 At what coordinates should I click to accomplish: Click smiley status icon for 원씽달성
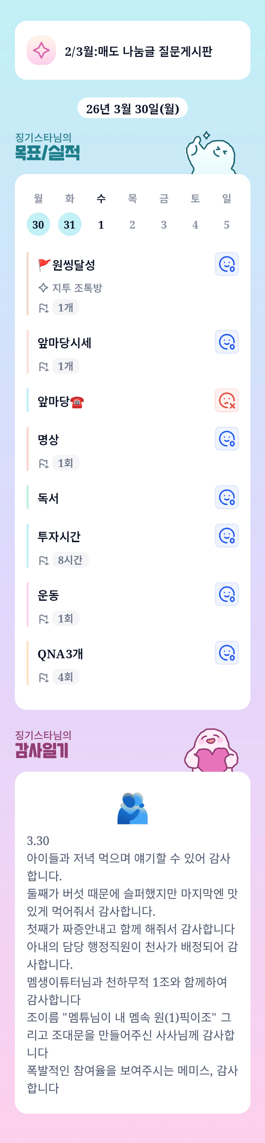[x=227, y=264]
